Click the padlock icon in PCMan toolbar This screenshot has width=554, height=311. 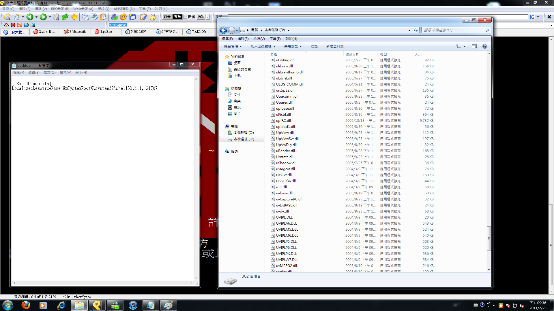pos(153,17)
